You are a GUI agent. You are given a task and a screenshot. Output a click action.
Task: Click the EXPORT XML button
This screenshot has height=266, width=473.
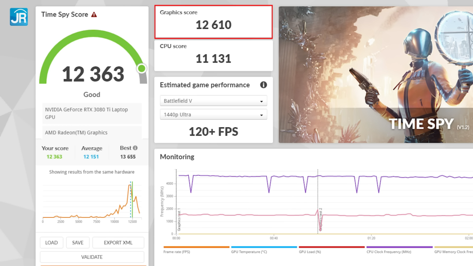pyautogui.click(x=118, y=243)
